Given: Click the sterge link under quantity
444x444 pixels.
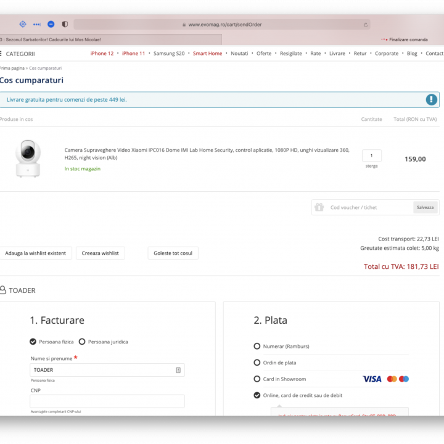Looking at the screenshot, I should (x=371, y=166).
